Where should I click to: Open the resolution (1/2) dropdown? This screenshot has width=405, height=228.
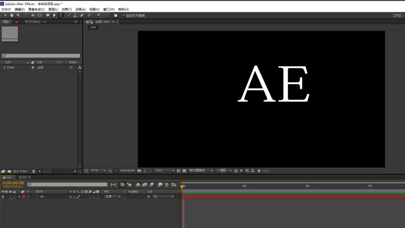165,171
